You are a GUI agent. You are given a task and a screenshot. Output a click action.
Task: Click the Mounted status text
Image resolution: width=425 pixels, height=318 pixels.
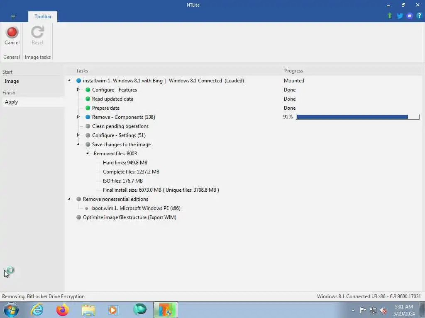click(x=294, y=81)
